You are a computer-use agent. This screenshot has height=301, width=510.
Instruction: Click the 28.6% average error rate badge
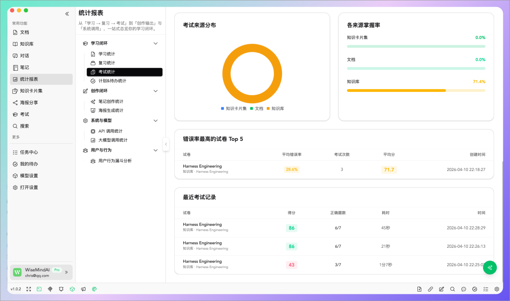292,169
